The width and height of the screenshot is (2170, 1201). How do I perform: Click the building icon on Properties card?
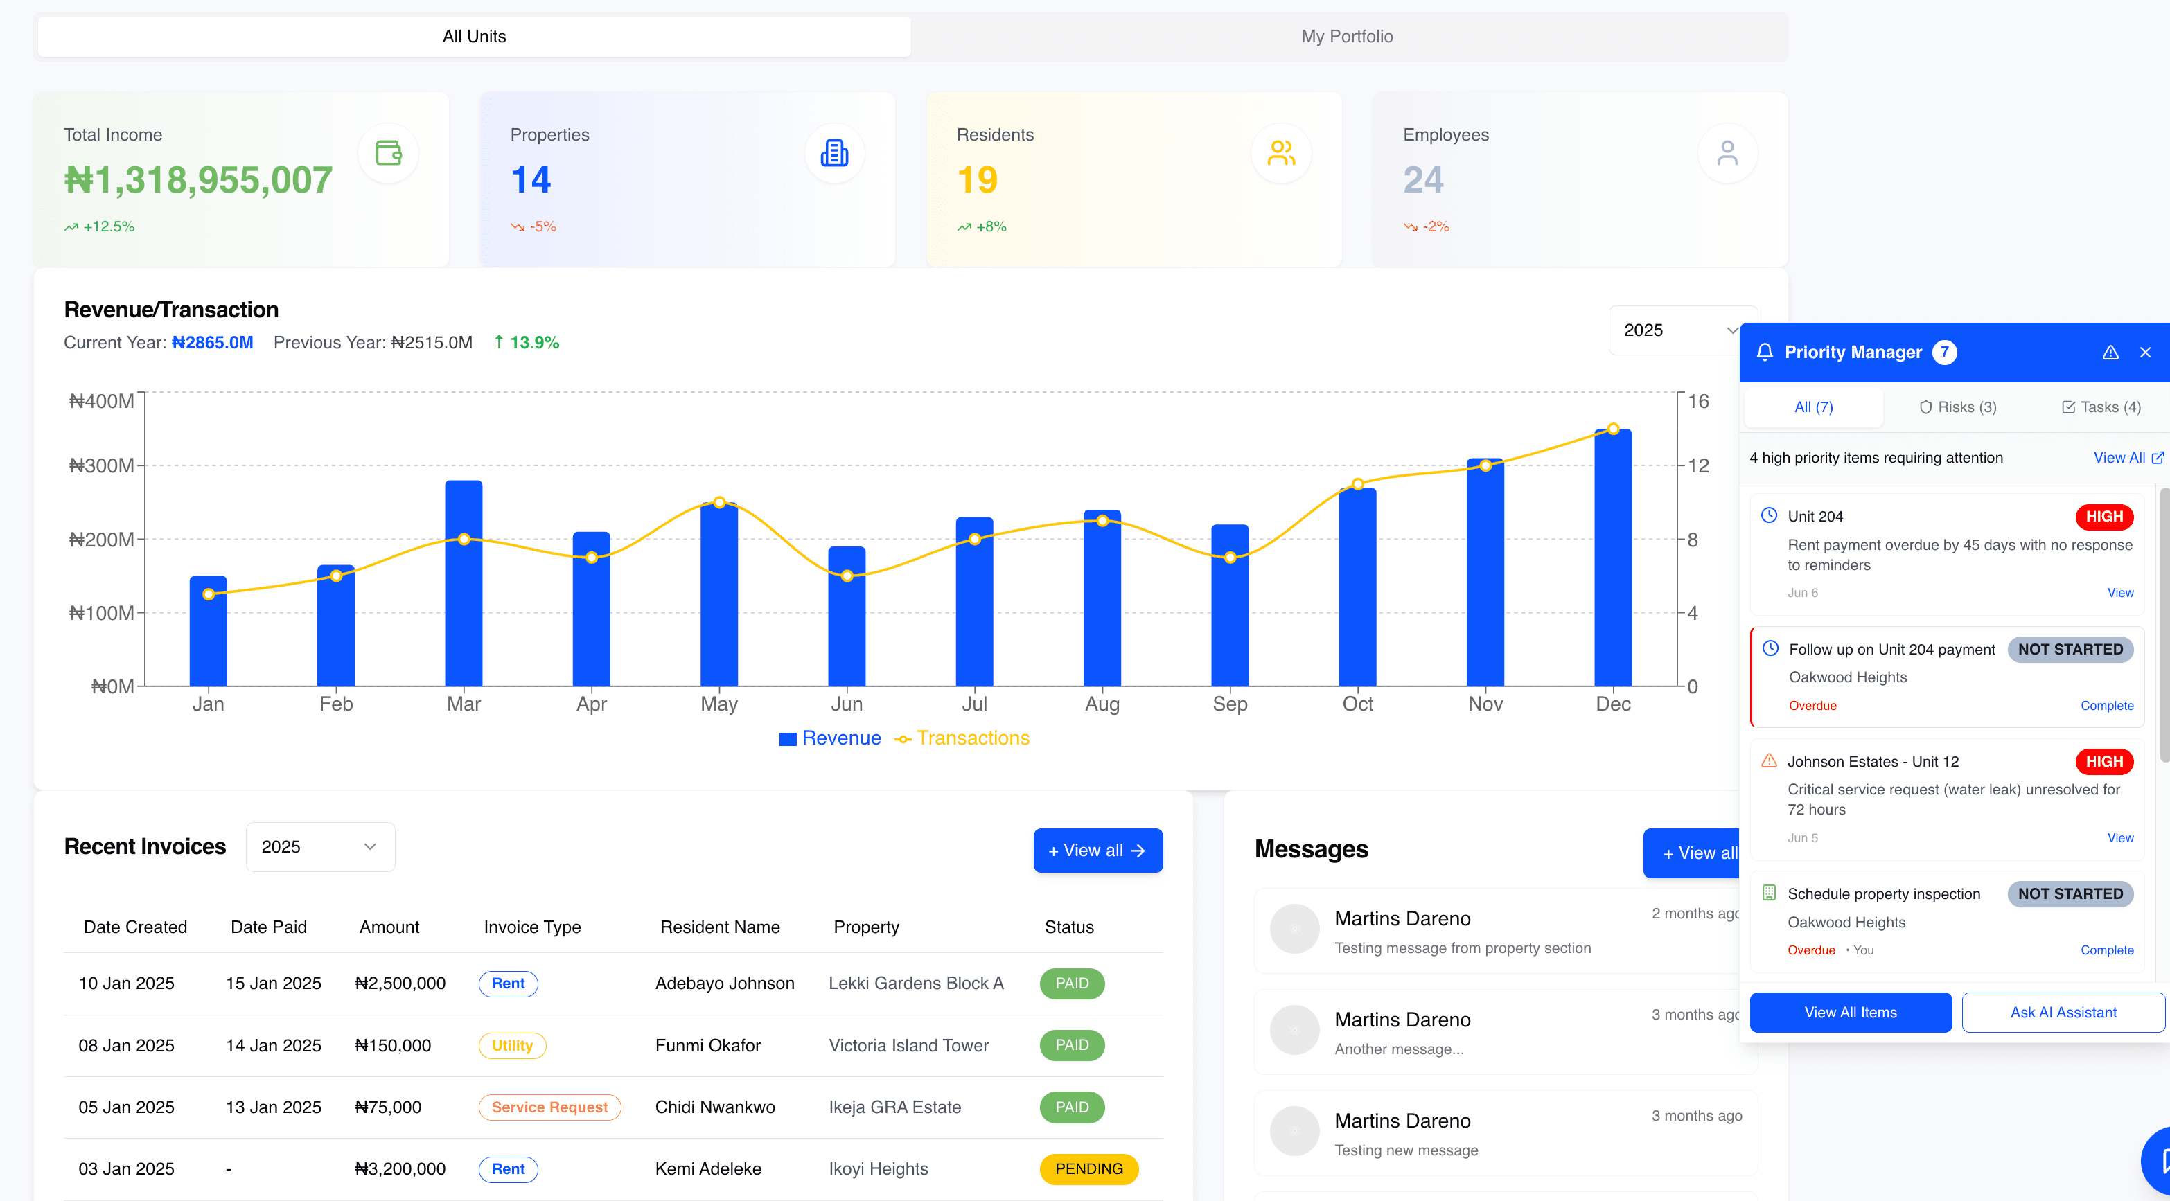click(x=834, y=153)
